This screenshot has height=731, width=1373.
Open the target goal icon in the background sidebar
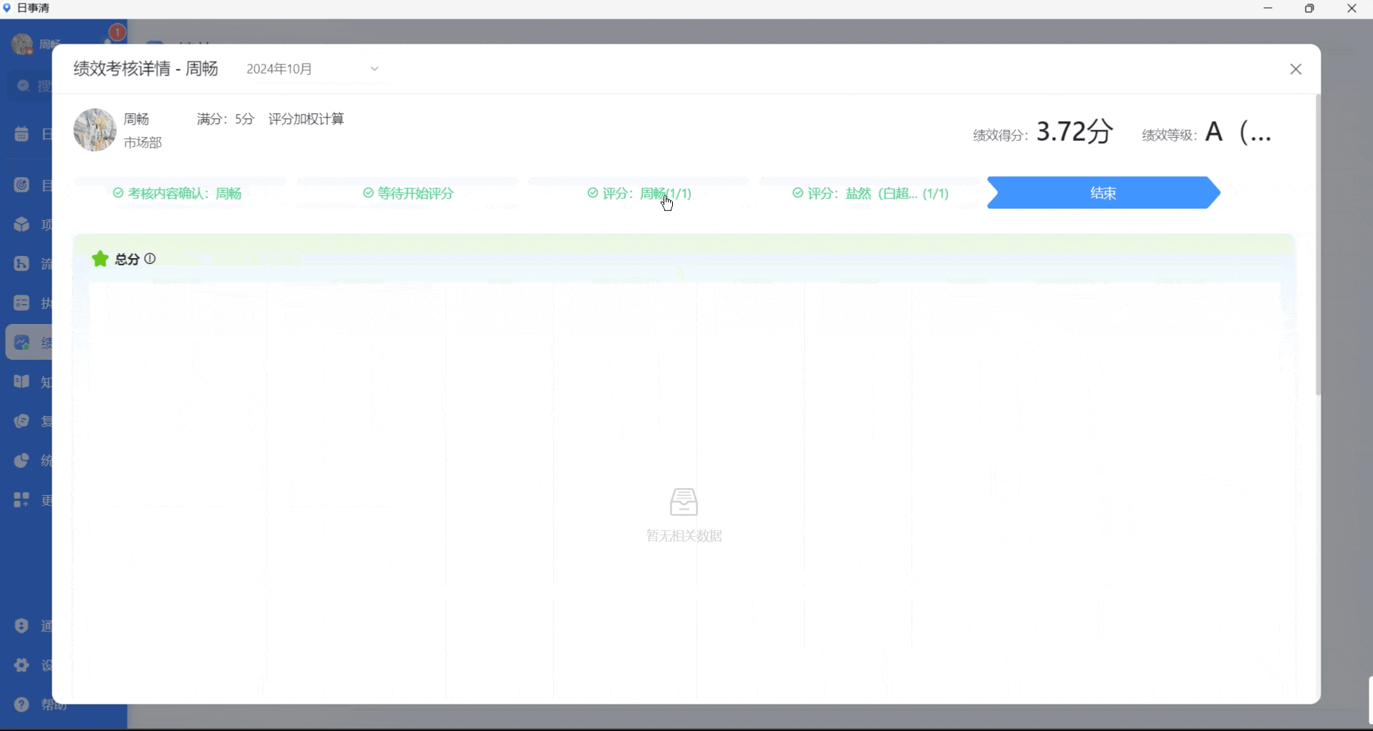(x=22, y=185)
